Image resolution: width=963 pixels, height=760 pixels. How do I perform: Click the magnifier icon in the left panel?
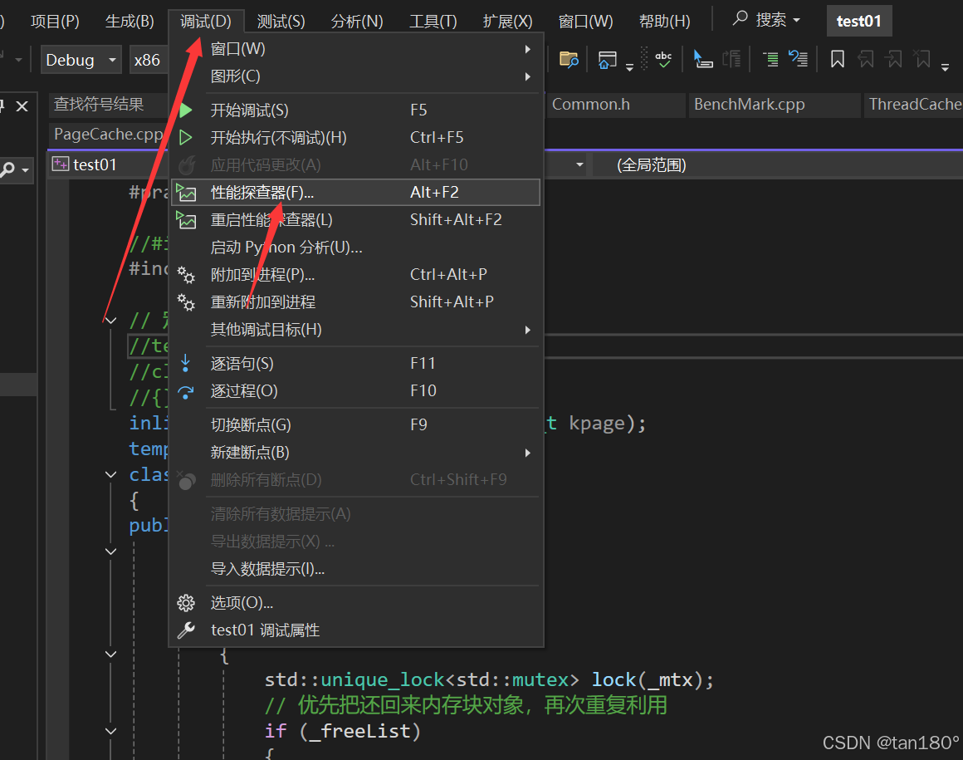[x=8, y=169]
